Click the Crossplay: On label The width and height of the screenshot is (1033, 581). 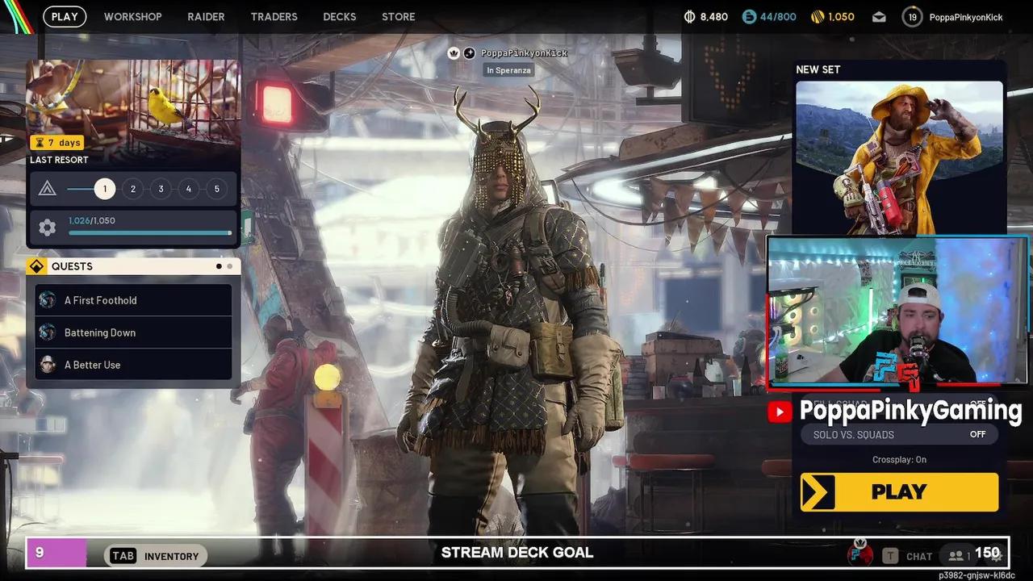[x=899, y=460]
